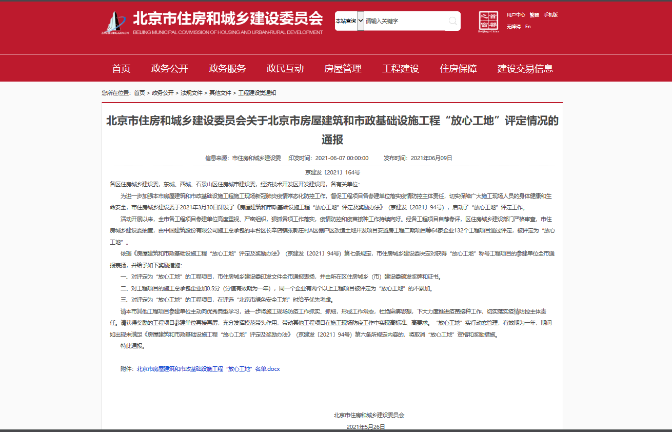Click the site title 北京市住房和城乡建设委员会
Viewport: 672px width, 432px height.
click(228, 18)
